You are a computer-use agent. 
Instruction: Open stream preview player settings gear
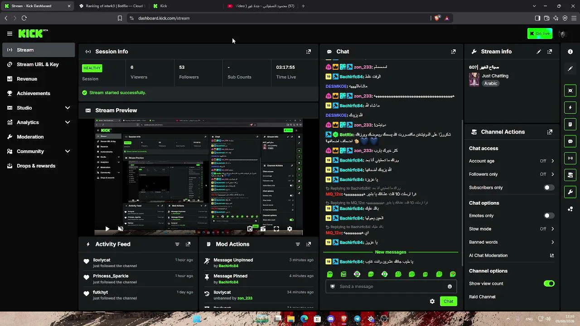point(290,229)
